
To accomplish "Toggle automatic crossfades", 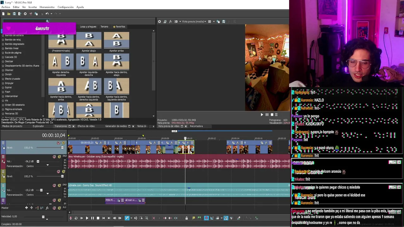I will pos(212,218).
